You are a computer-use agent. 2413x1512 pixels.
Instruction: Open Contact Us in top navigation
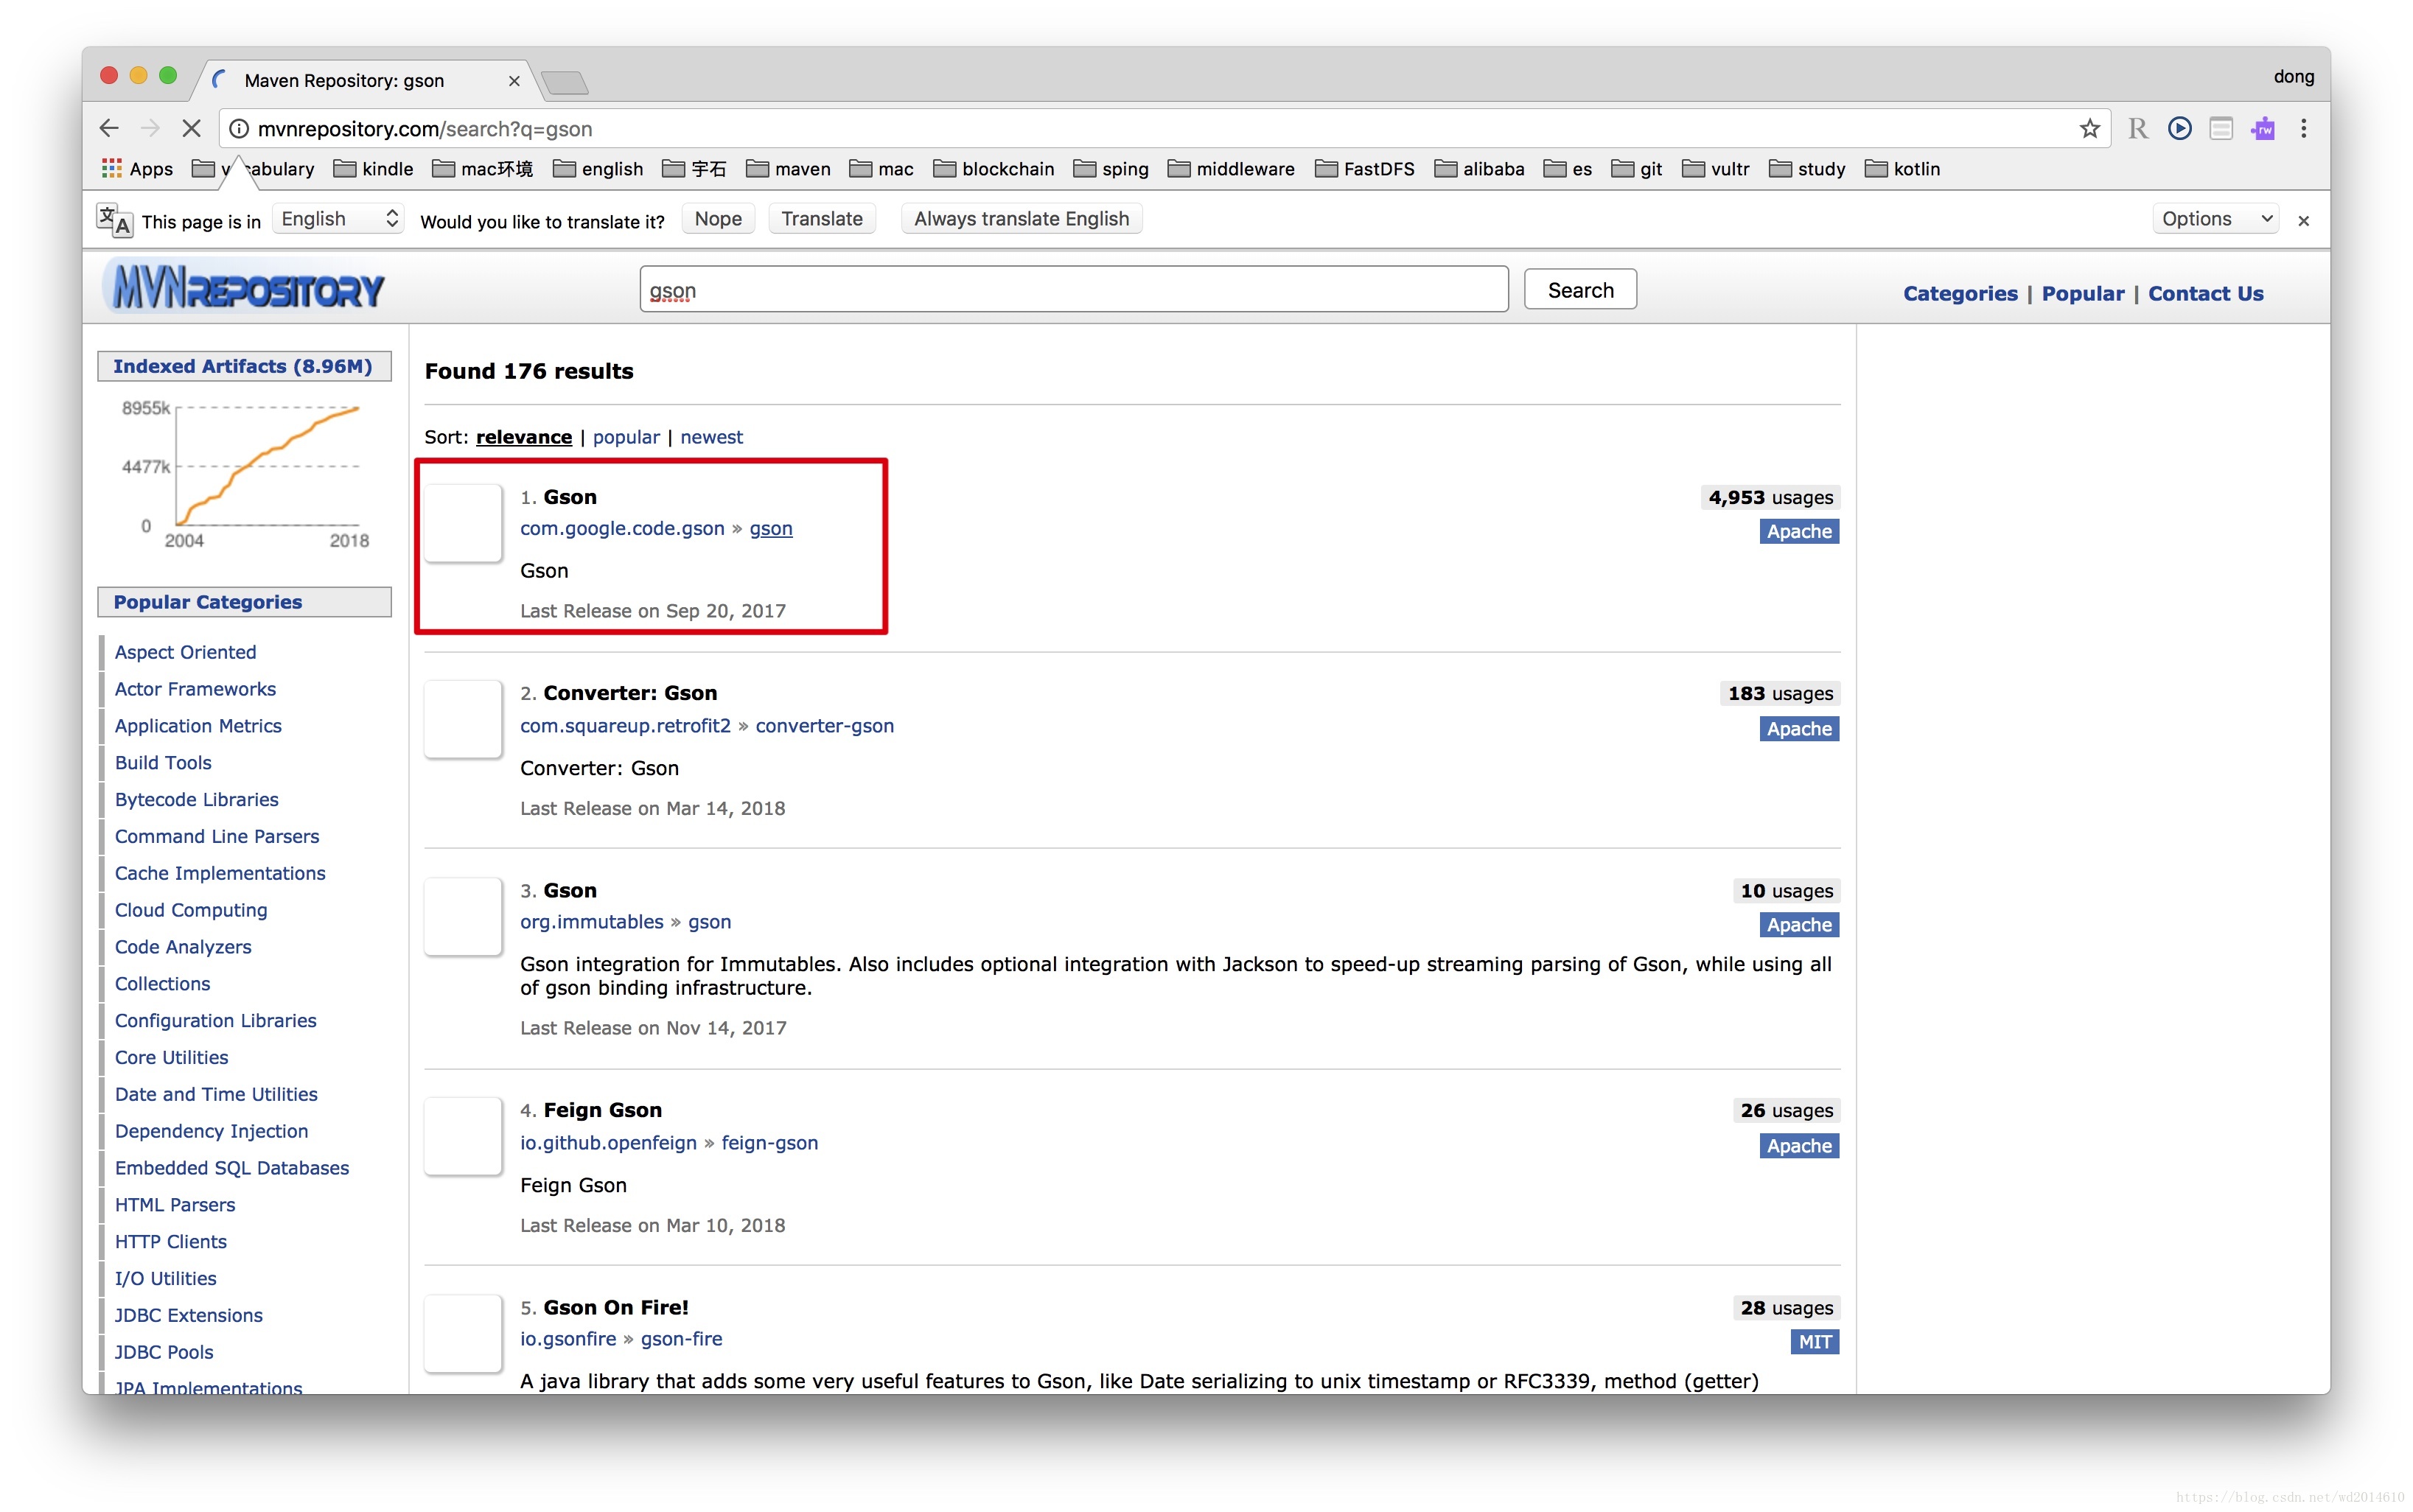tap(2206, 294)
